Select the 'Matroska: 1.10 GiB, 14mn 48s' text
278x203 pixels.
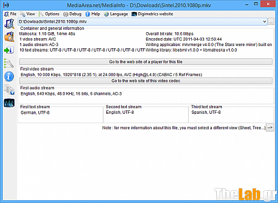(47, 34)
